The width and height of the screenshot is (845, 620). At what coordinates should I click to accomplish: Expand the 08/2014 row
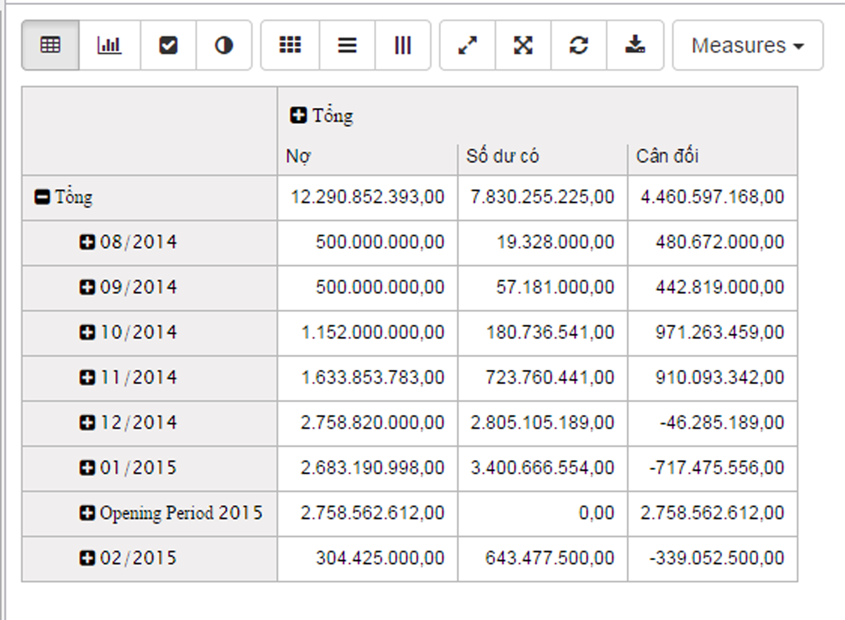[87, 242]
